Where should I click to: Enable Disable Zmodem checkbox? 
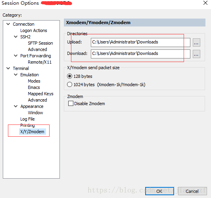coord(86,104)
